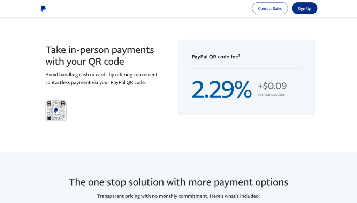
Task: Click the 'The one stop solution' heading
Action: click(178, 182)
